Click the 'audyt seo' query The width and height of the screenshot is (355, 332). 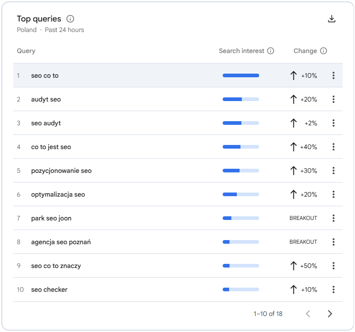46,99
